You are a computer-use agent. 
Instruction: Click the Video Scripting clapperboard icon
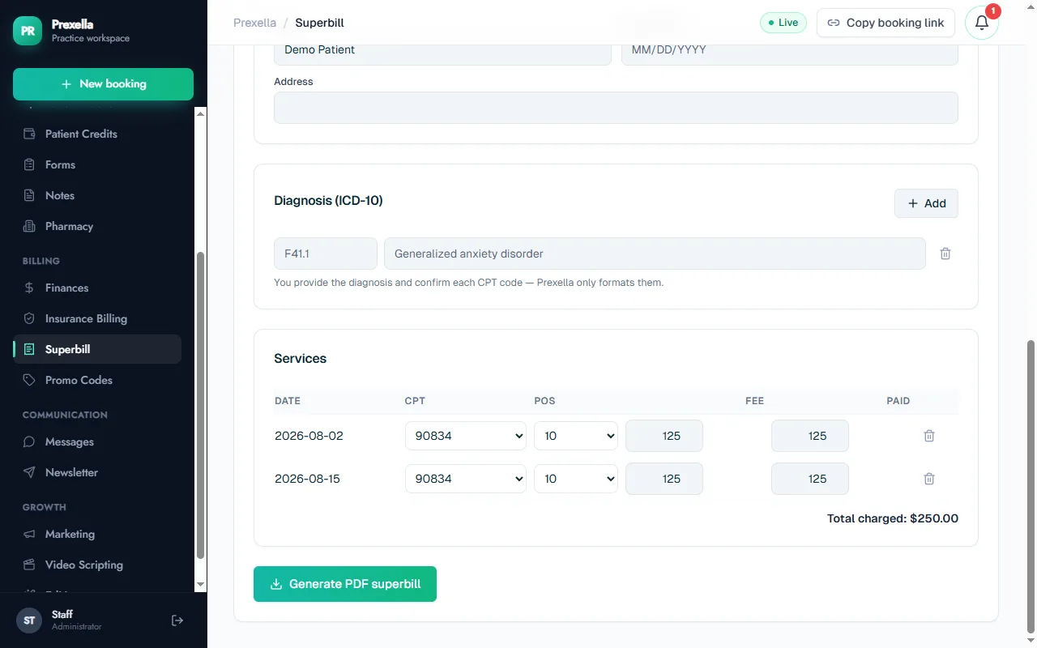(x=29, y=565)
